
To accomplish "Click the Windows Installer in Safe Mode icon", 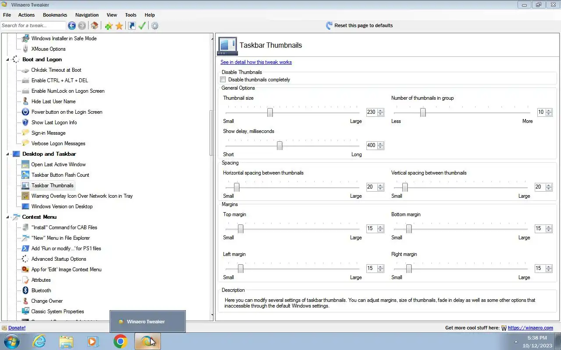I will click(x=25, y=38).
